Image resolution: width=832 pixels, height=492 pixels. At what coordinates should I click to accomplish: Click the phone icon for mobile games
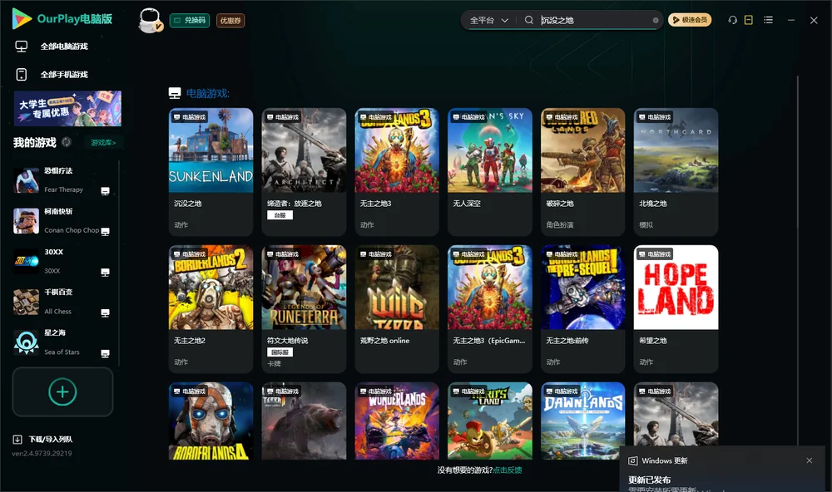tap(22, 75)
